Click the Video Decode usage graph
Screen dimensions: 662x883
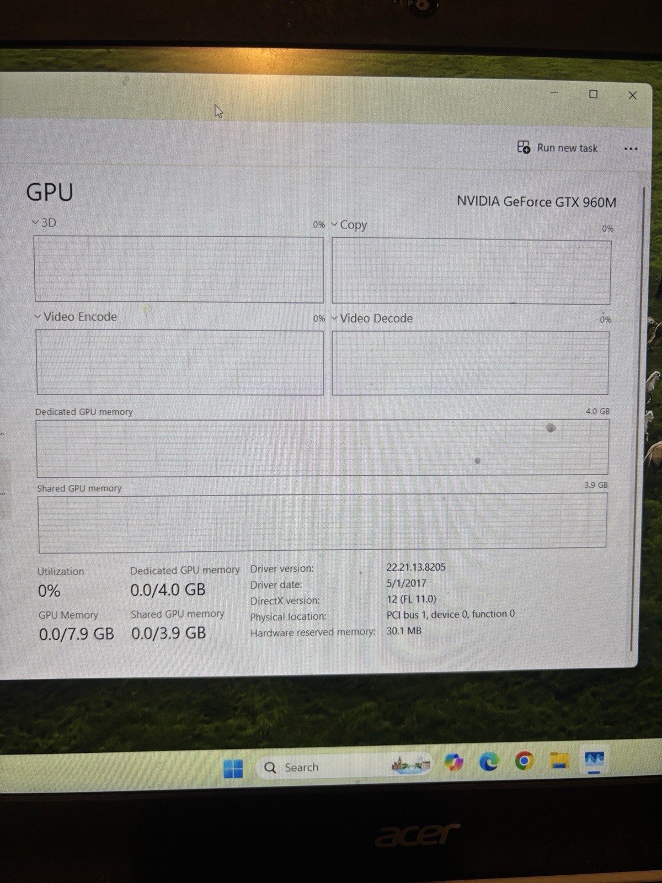[x=471, y=363]
